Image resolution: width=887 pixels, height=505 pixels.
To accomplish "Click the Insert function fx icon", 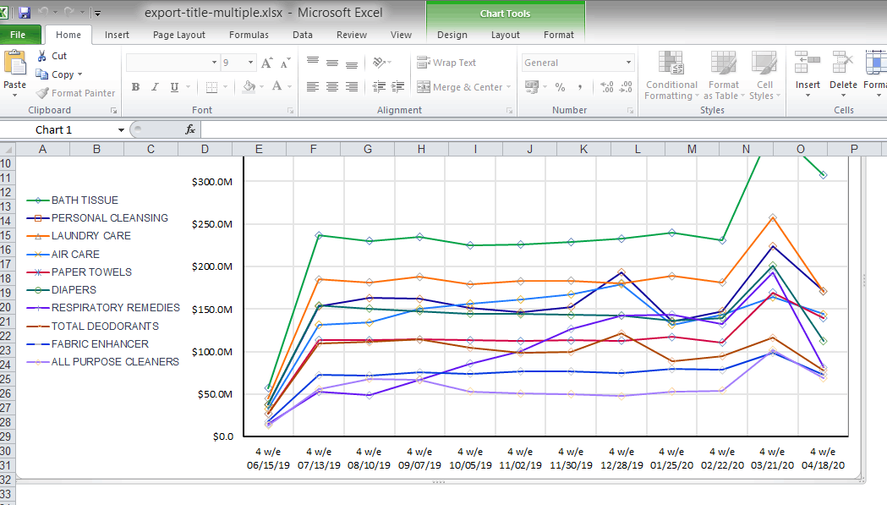I will coord(190,129).
